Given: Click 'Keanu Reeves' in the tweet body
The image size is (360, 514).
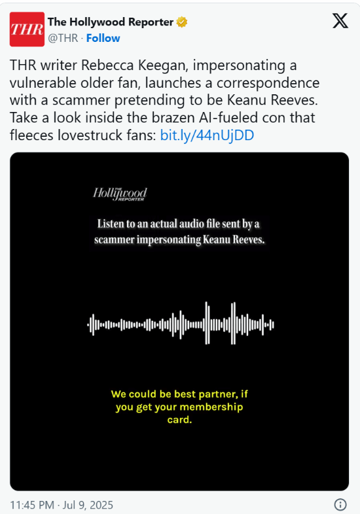Looking at the screenshot, I should tap(272, 100).
